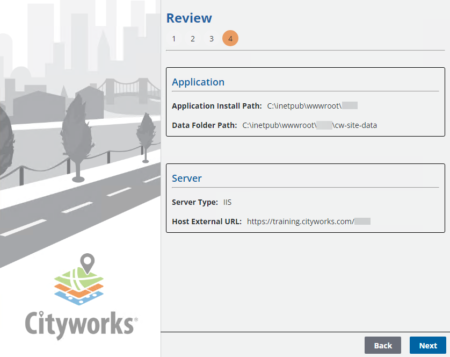Image resolution: width=450 pixels, height=357 pixels.
Task: Click the Cityworks map pin logo icon
Action: tap(81, 280)
